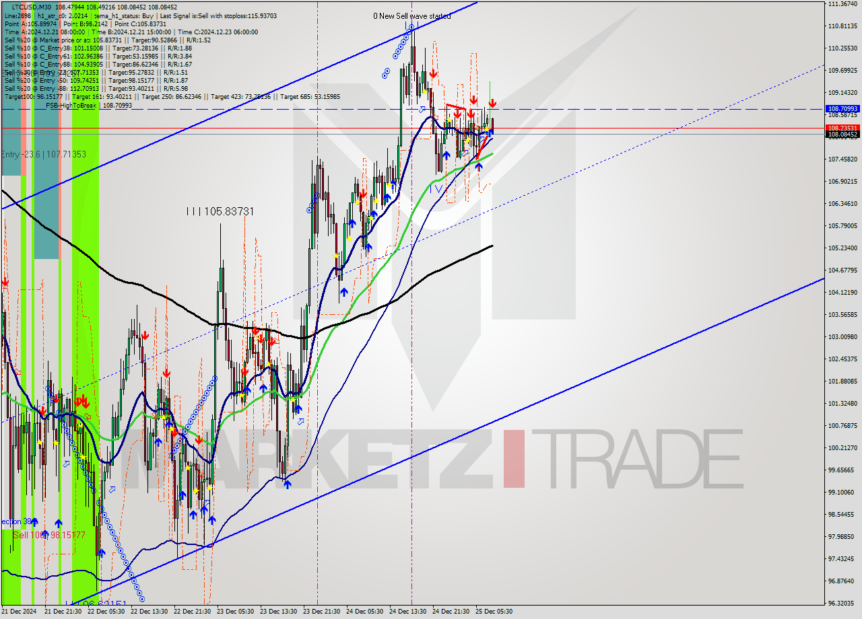The width and height of the screenshot is (862, 619).
Task: Click the 'Time A:2024.12.21 08:00:00' line
Action: click(x=46, y=32)
